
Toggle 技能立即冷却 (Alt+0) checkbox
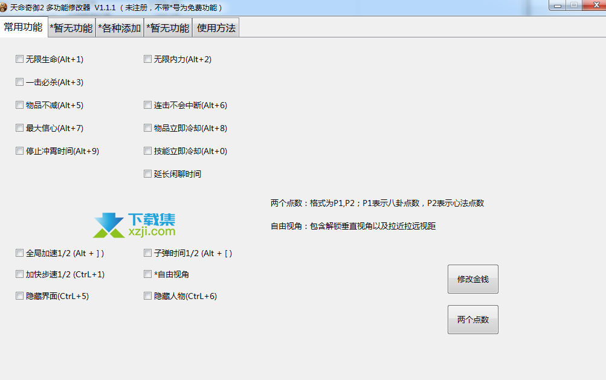coord(148,151)
